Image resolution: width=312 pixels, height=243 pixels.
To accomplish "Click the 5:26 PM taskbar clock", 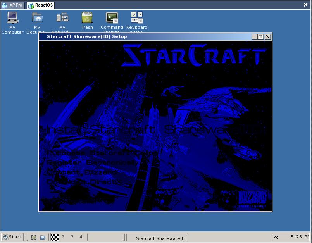I will [x=300, y=237].
